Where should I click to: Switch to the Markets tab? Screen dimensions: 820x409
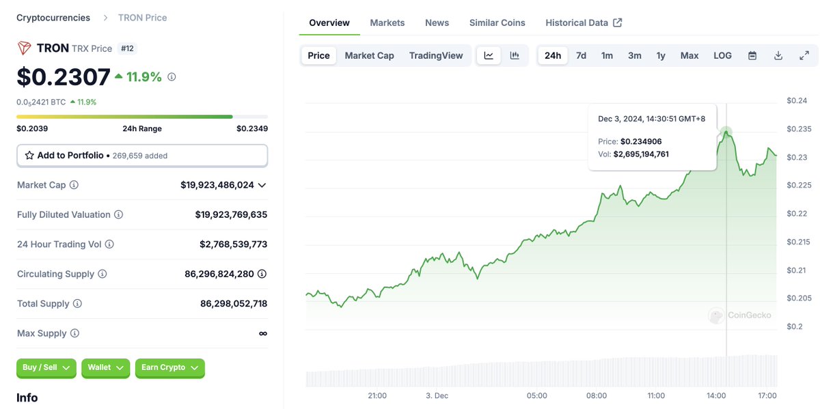tap(387, 23)
